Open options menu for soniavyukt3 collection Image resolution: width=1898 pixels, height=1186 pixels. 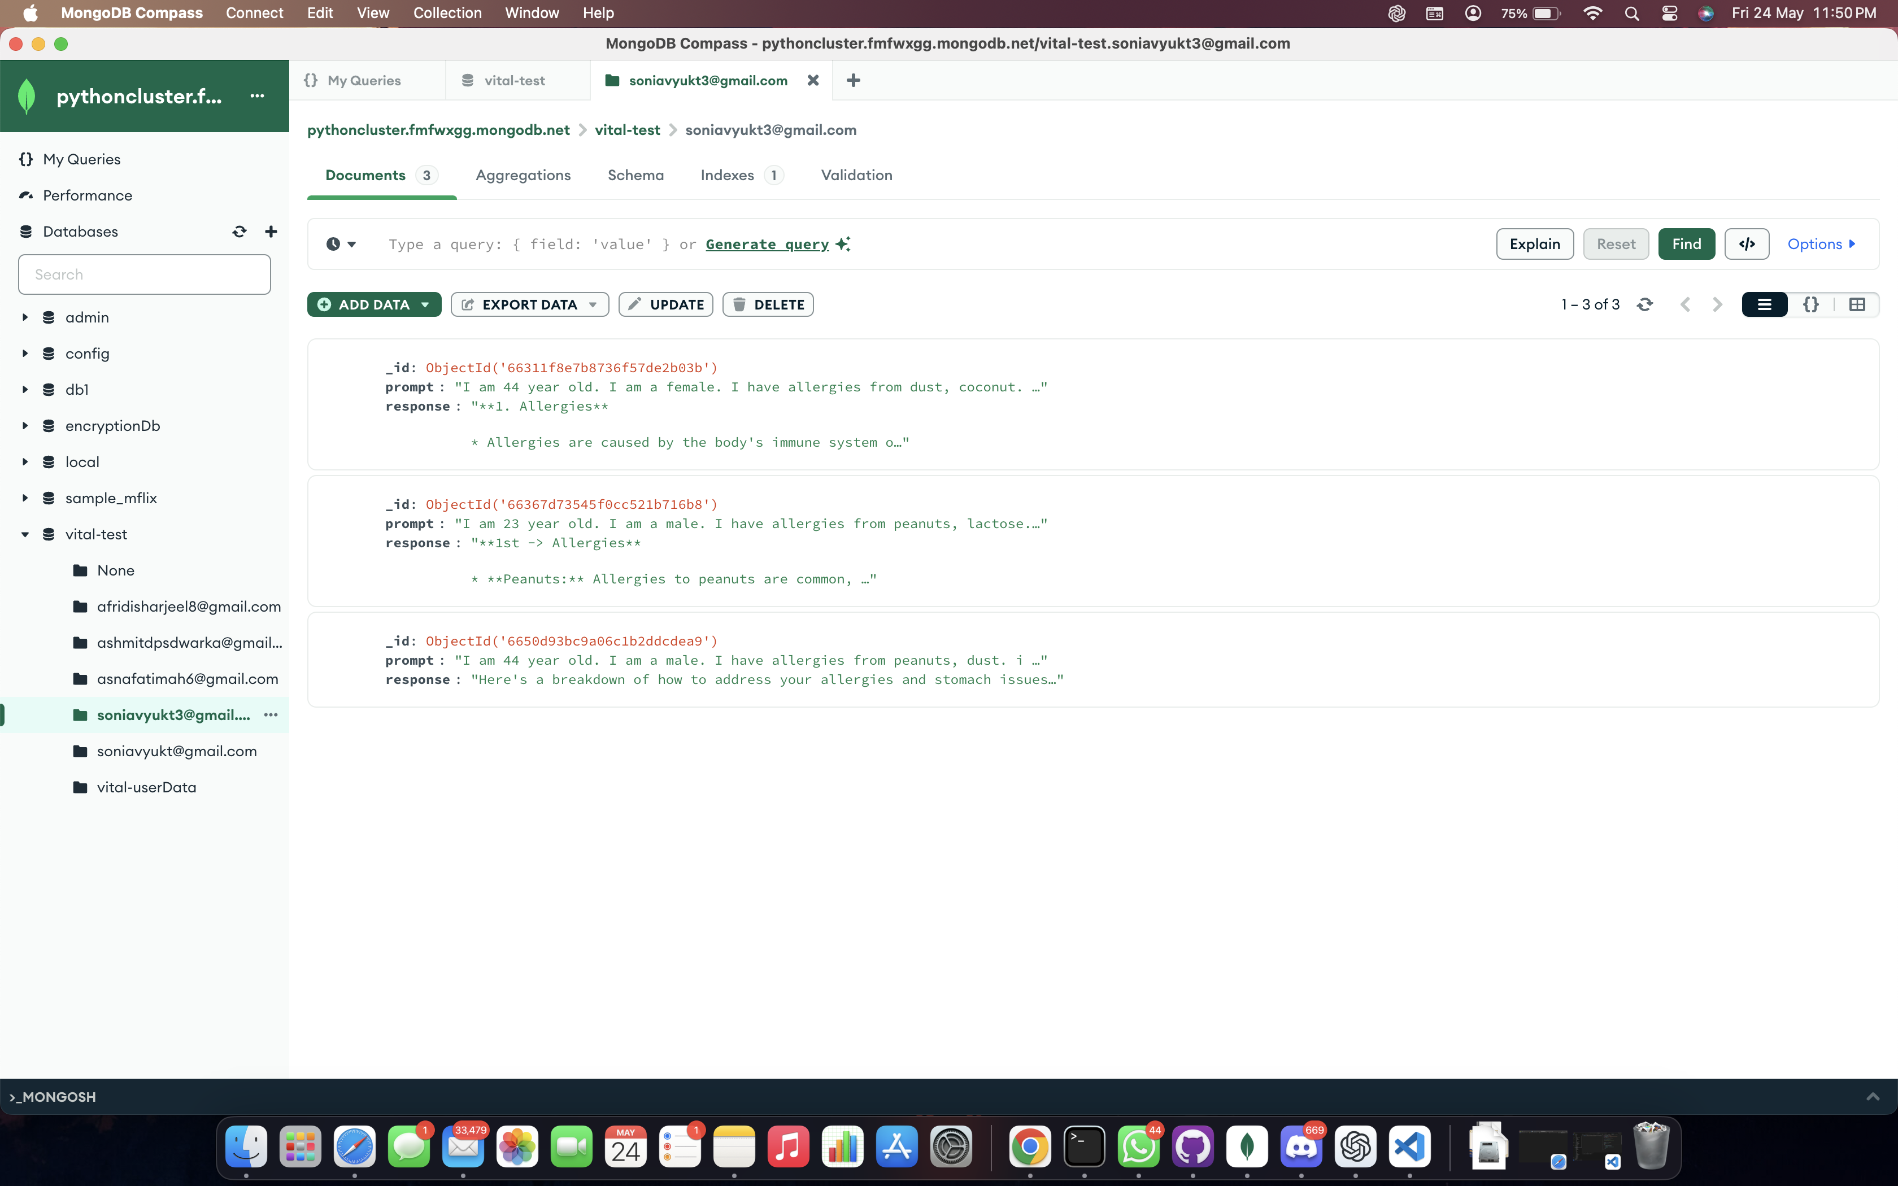[271, 714]
